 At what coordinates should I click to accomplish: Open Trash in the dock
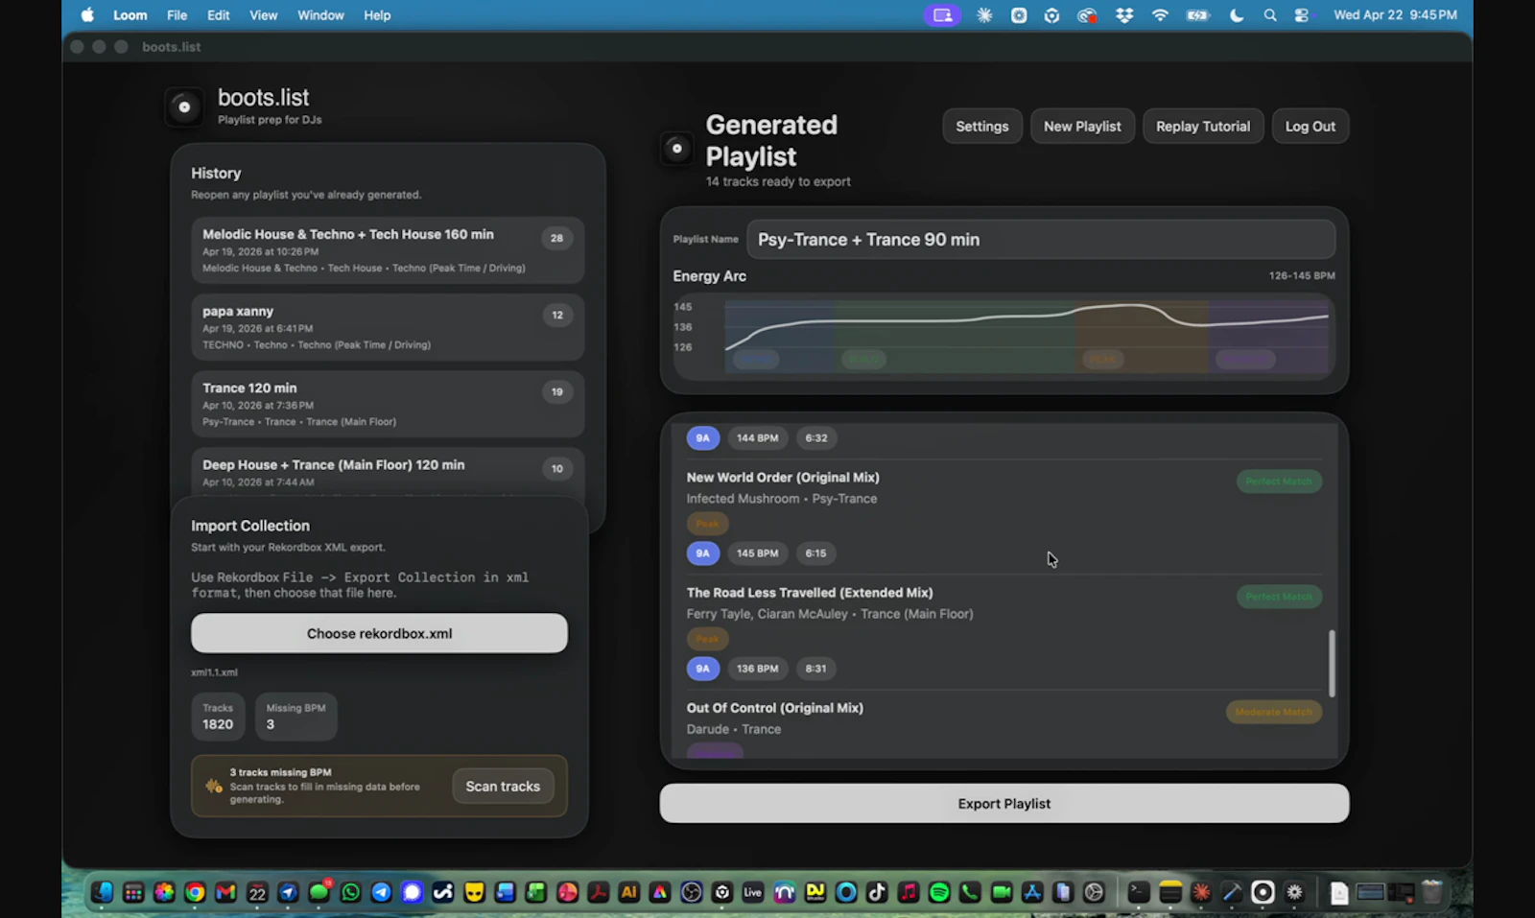pos(1431,893)
